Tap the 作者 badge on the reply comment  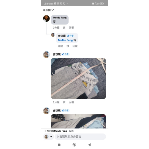(70, 36)
